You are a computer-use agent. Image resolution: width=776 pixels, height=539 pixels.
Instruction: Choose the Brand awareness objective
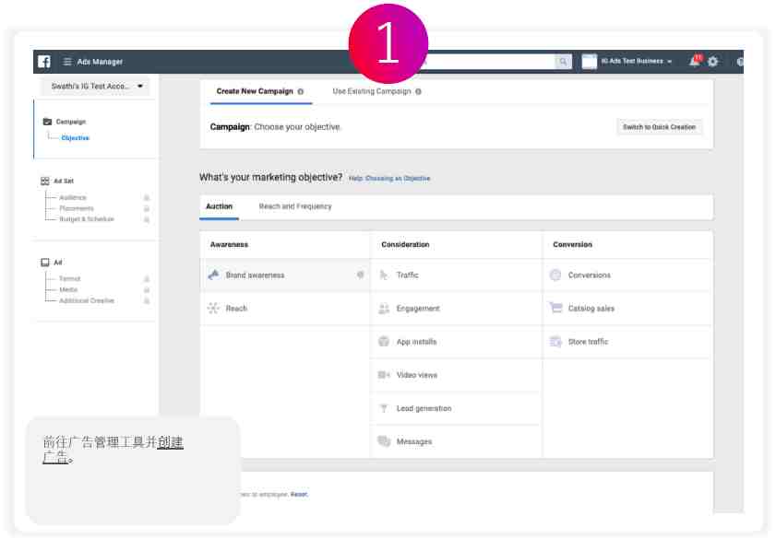point(285,275)
